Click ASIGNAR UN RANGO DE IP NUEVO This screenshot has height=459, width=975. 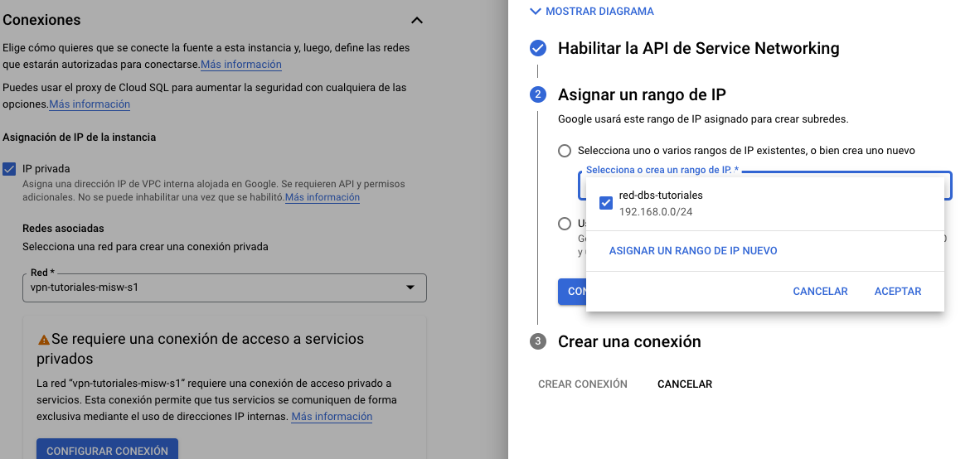(x=693, y=251)
